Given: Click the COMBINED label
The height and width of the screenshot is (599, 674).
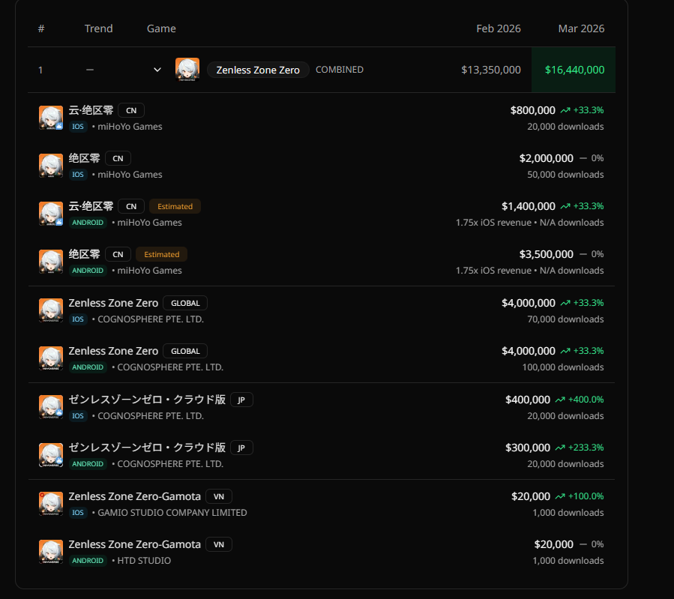Looking at the screenshot, I should tap(340, 70).
